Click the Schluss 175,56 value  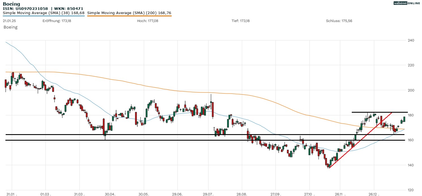coord(339,21)
